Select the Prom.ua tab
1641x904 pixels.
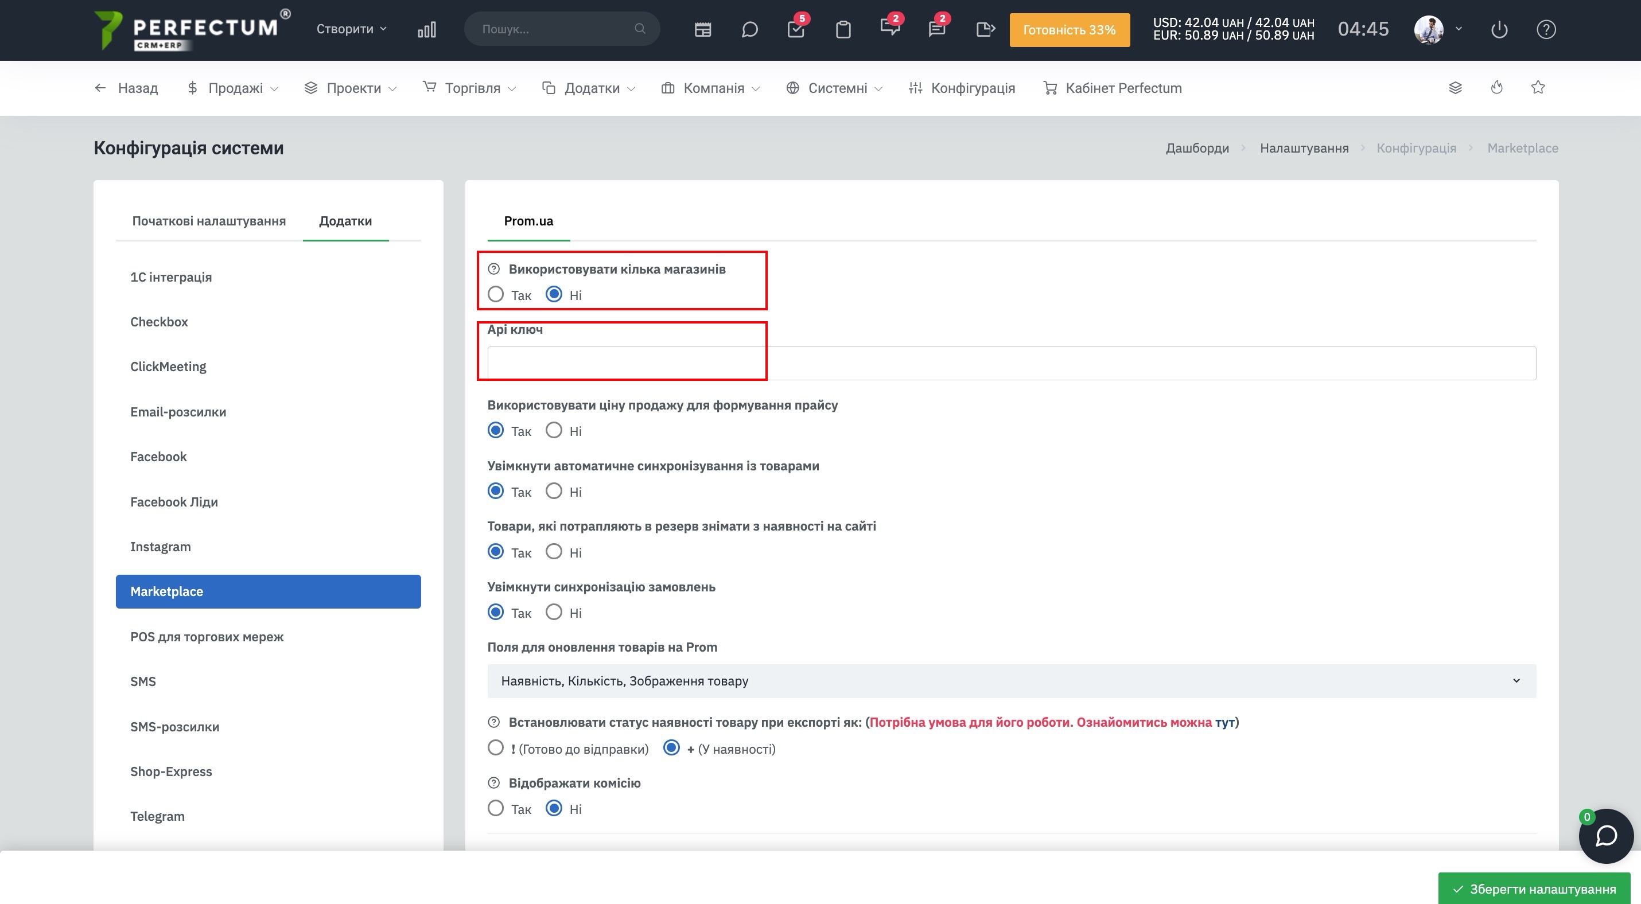tap(528, 221)
